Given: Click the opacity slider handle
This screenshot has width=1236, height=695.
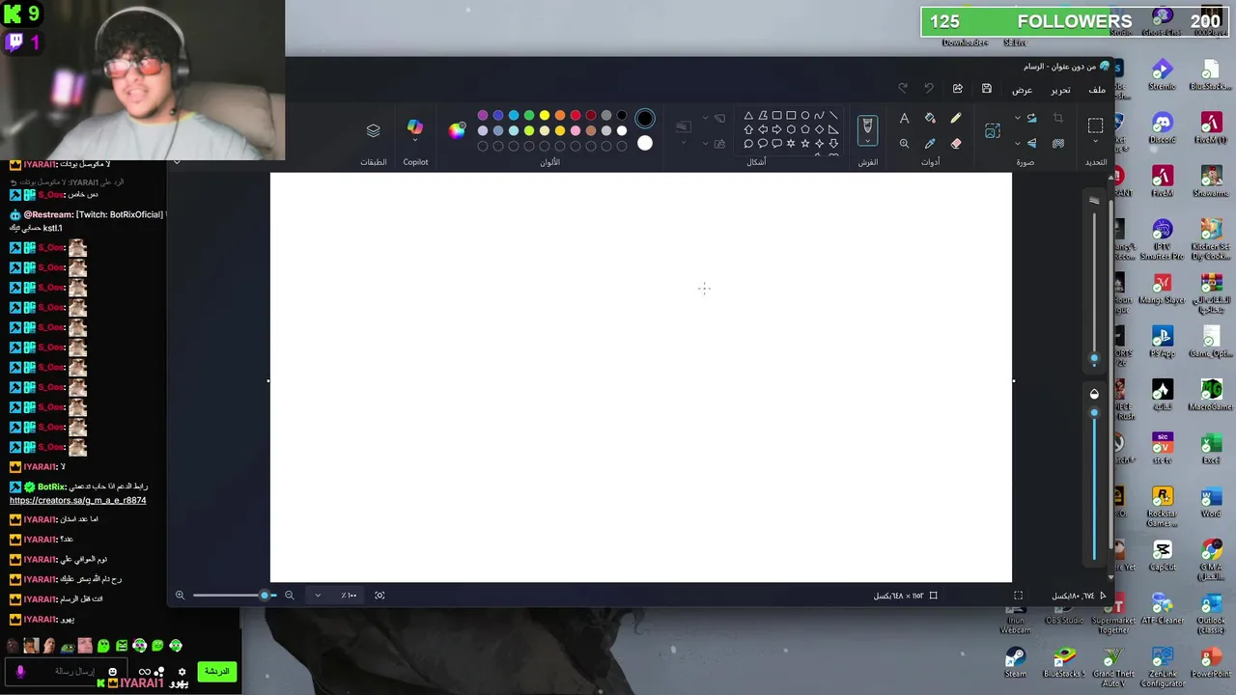Looking at the screenshot, I should [x=1094, y=412].
